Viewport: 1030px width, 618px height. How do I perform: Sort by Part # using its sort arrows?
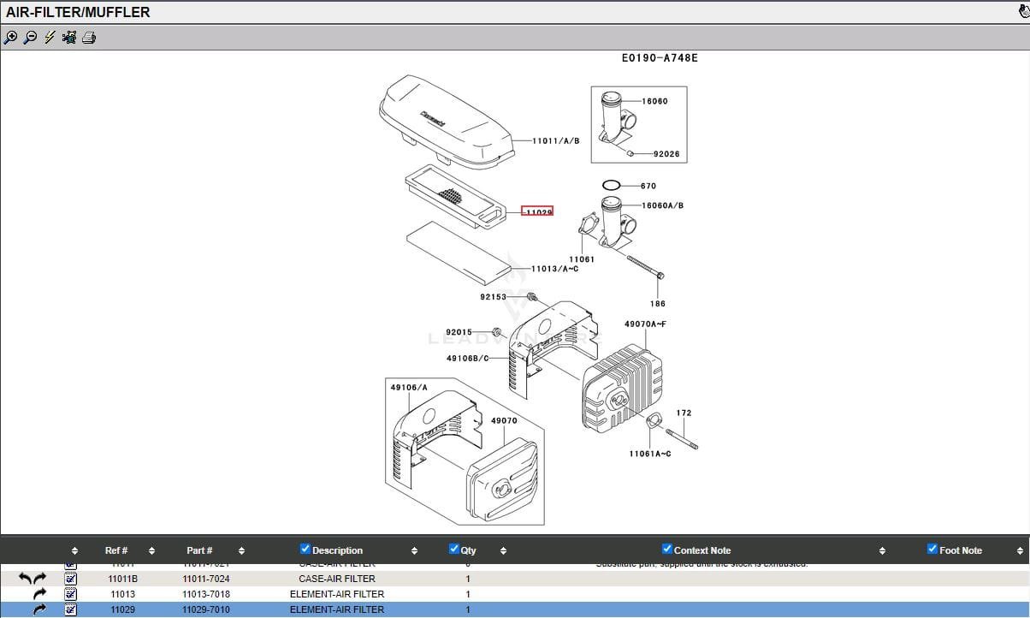pos(241,550)
